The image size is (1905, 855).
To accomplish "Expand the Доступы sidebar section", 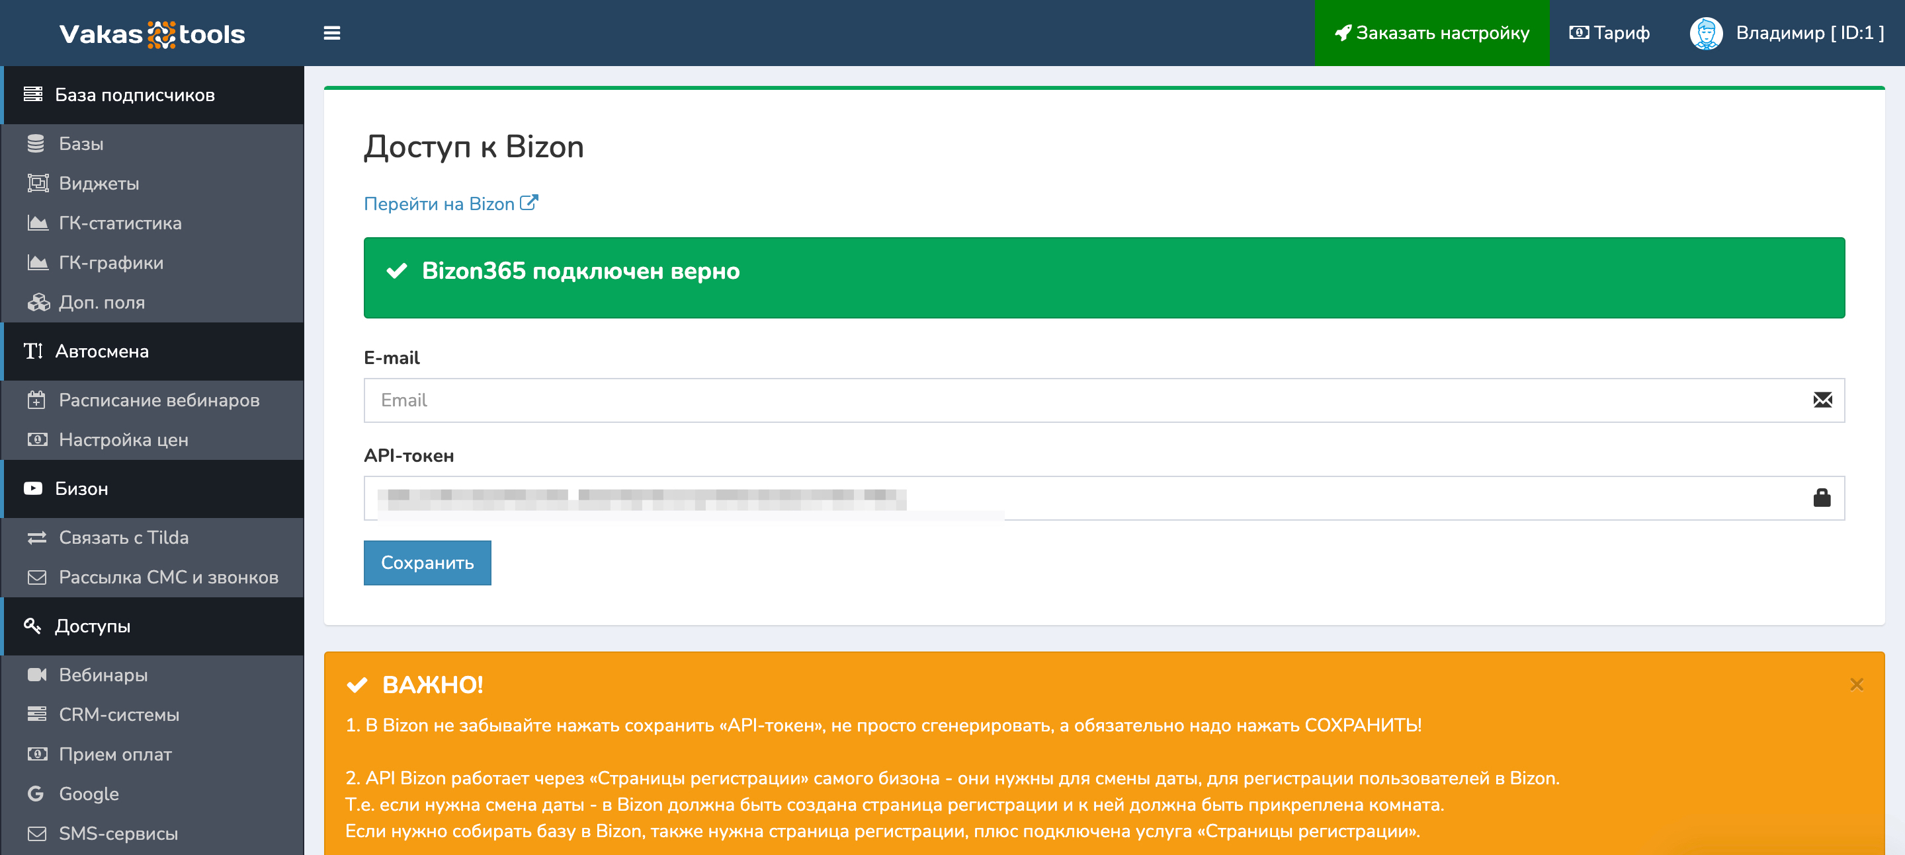I will pos(93,626).
